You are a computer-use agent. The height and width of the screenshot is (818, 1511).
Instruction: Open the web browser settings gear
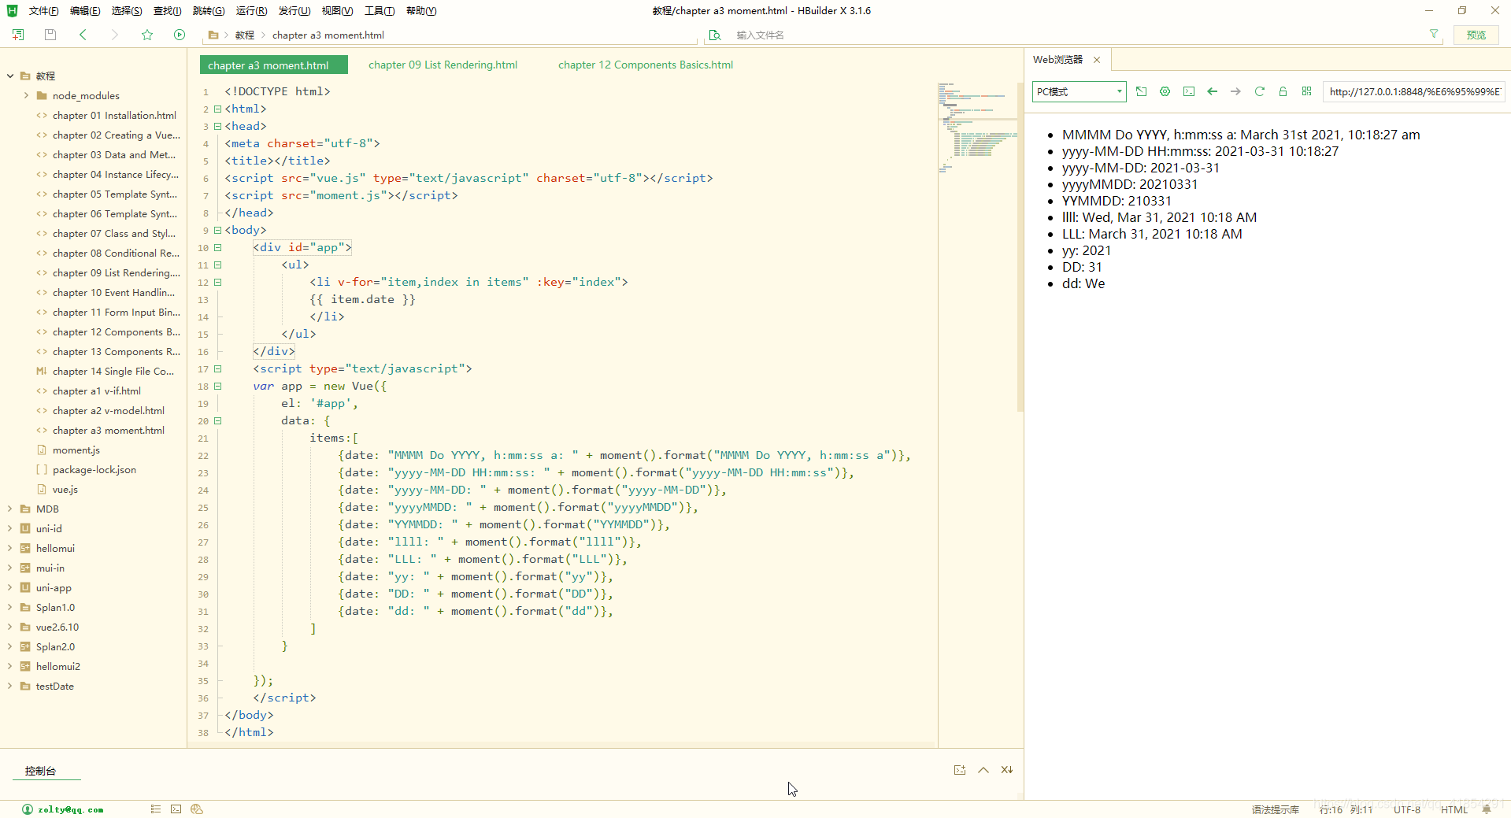point(1165,91)
